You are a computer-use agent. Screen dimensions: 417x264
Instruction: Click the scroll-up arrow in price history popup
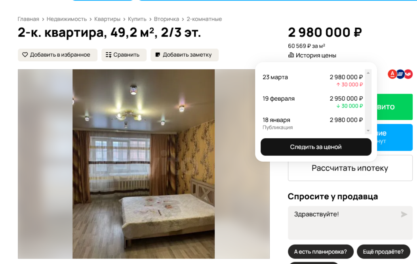368,73
